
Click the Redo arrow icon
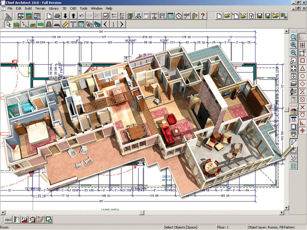[x=89, y=16]
